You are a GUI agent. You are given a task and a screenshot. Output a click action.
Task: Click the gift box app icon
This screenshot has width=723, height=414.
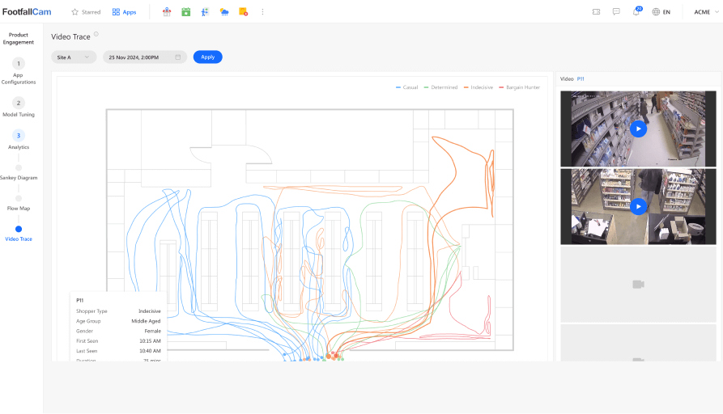[x=167, y=12]
